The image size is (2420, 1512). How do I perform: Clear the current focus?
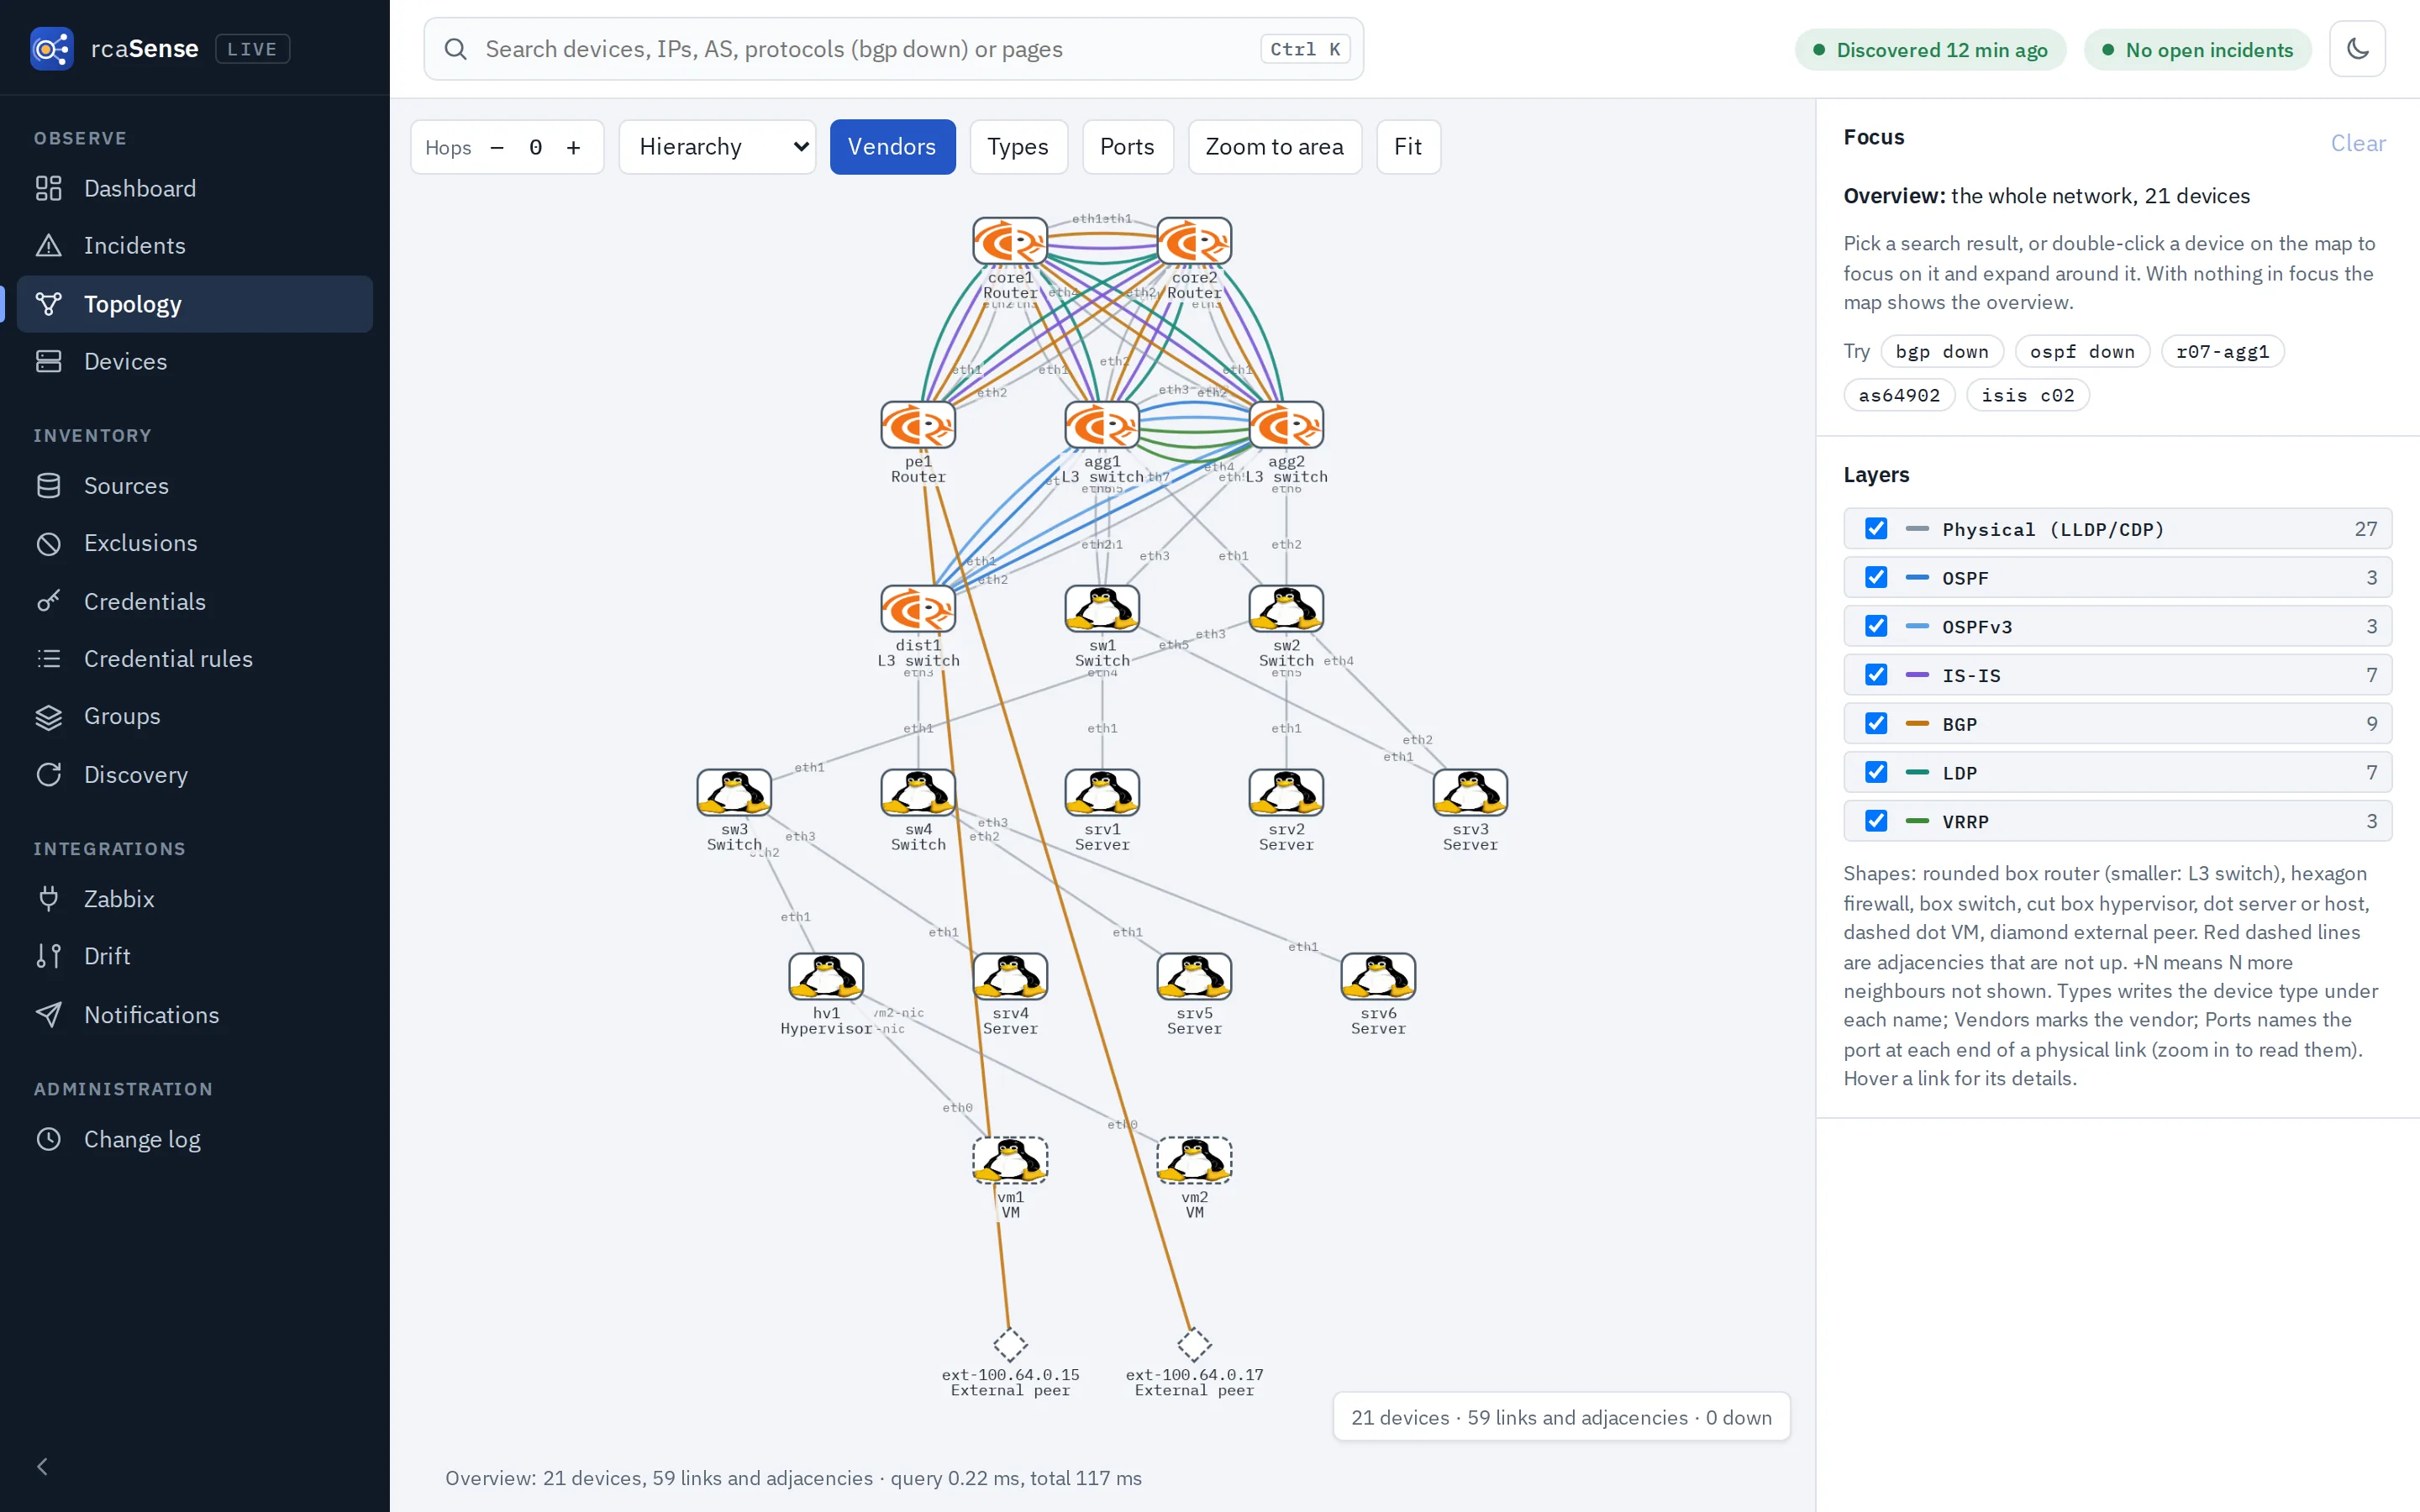pos(2357,143)
